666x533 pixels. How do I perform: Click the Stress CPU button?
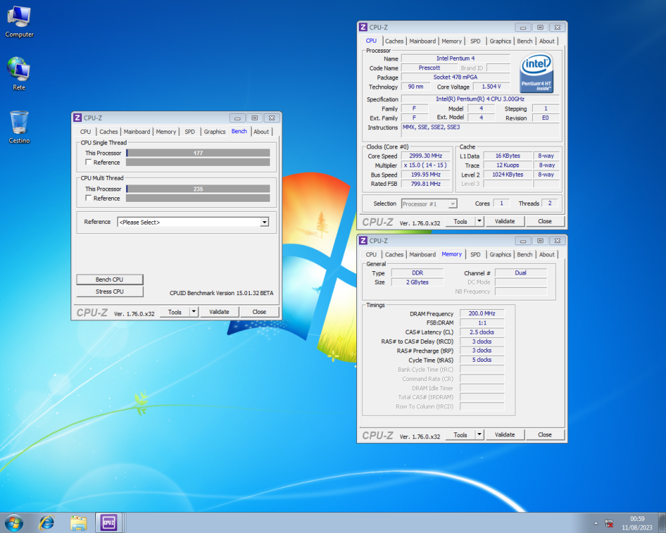[109, 291]
